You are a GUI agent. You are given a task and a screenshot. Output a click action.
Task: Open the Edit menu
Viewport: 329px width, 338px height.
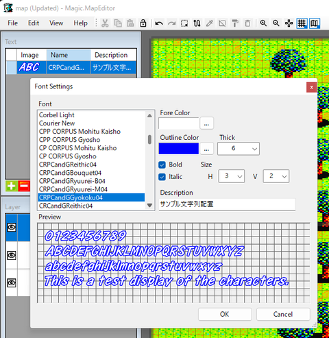(34, 23)
